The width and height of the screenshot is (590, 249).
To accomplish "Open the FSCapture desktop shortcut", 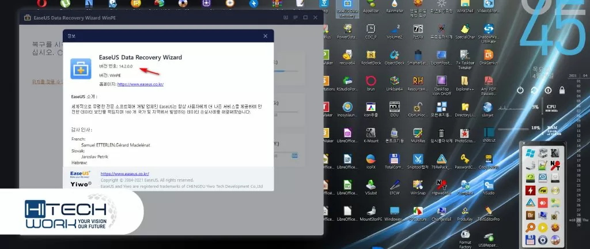I will 418,213.
